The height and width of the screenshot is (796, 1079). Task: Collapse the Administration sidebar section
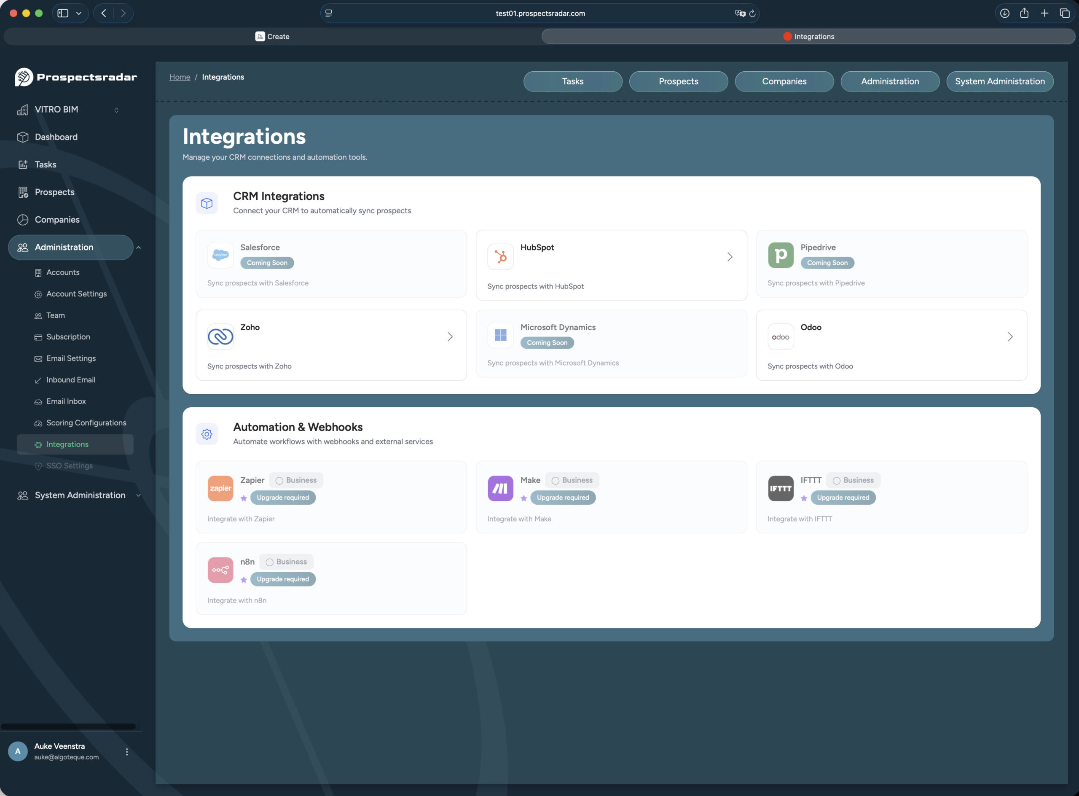[139, 247]
